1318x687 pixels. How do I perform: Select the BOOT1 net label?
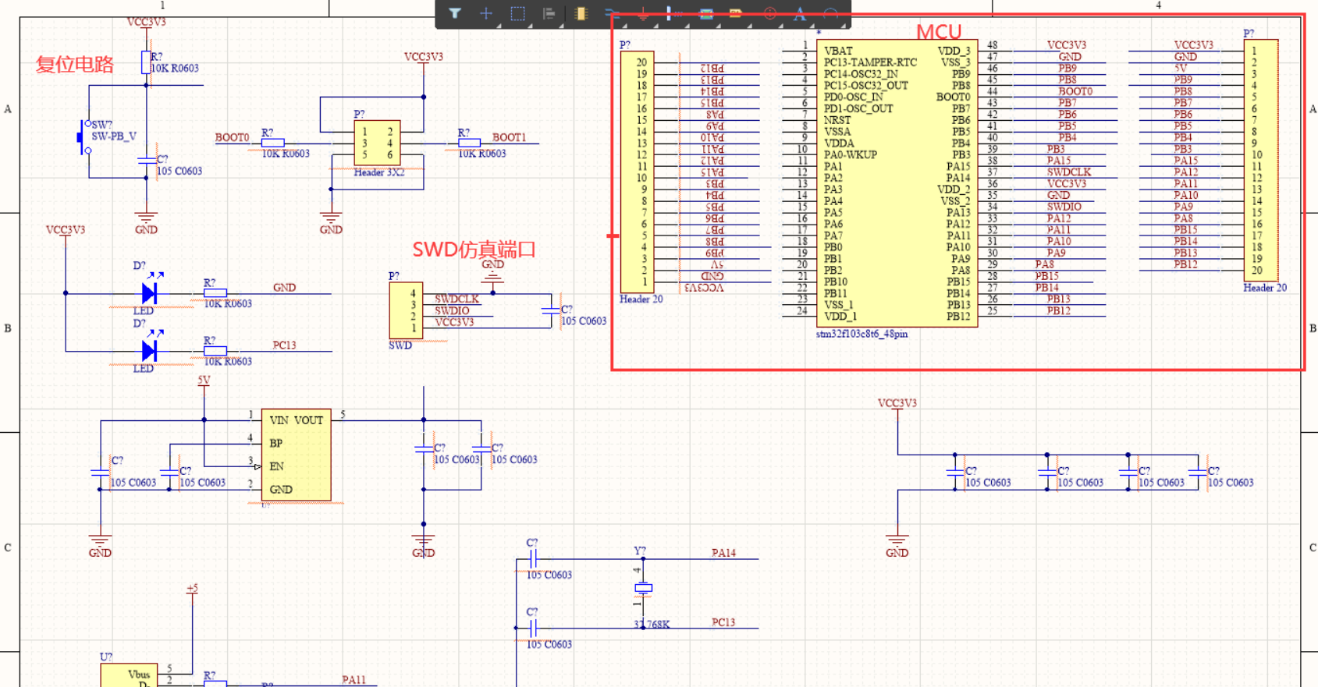click(509, 137)
